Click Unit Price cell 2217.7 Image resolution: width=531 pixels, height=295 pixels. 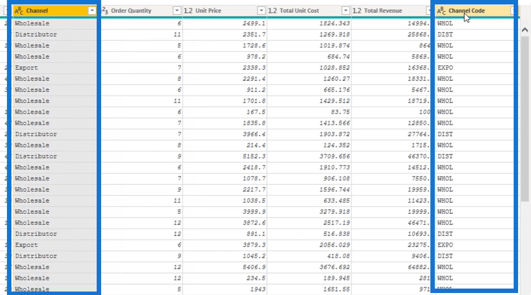[225, 190]
